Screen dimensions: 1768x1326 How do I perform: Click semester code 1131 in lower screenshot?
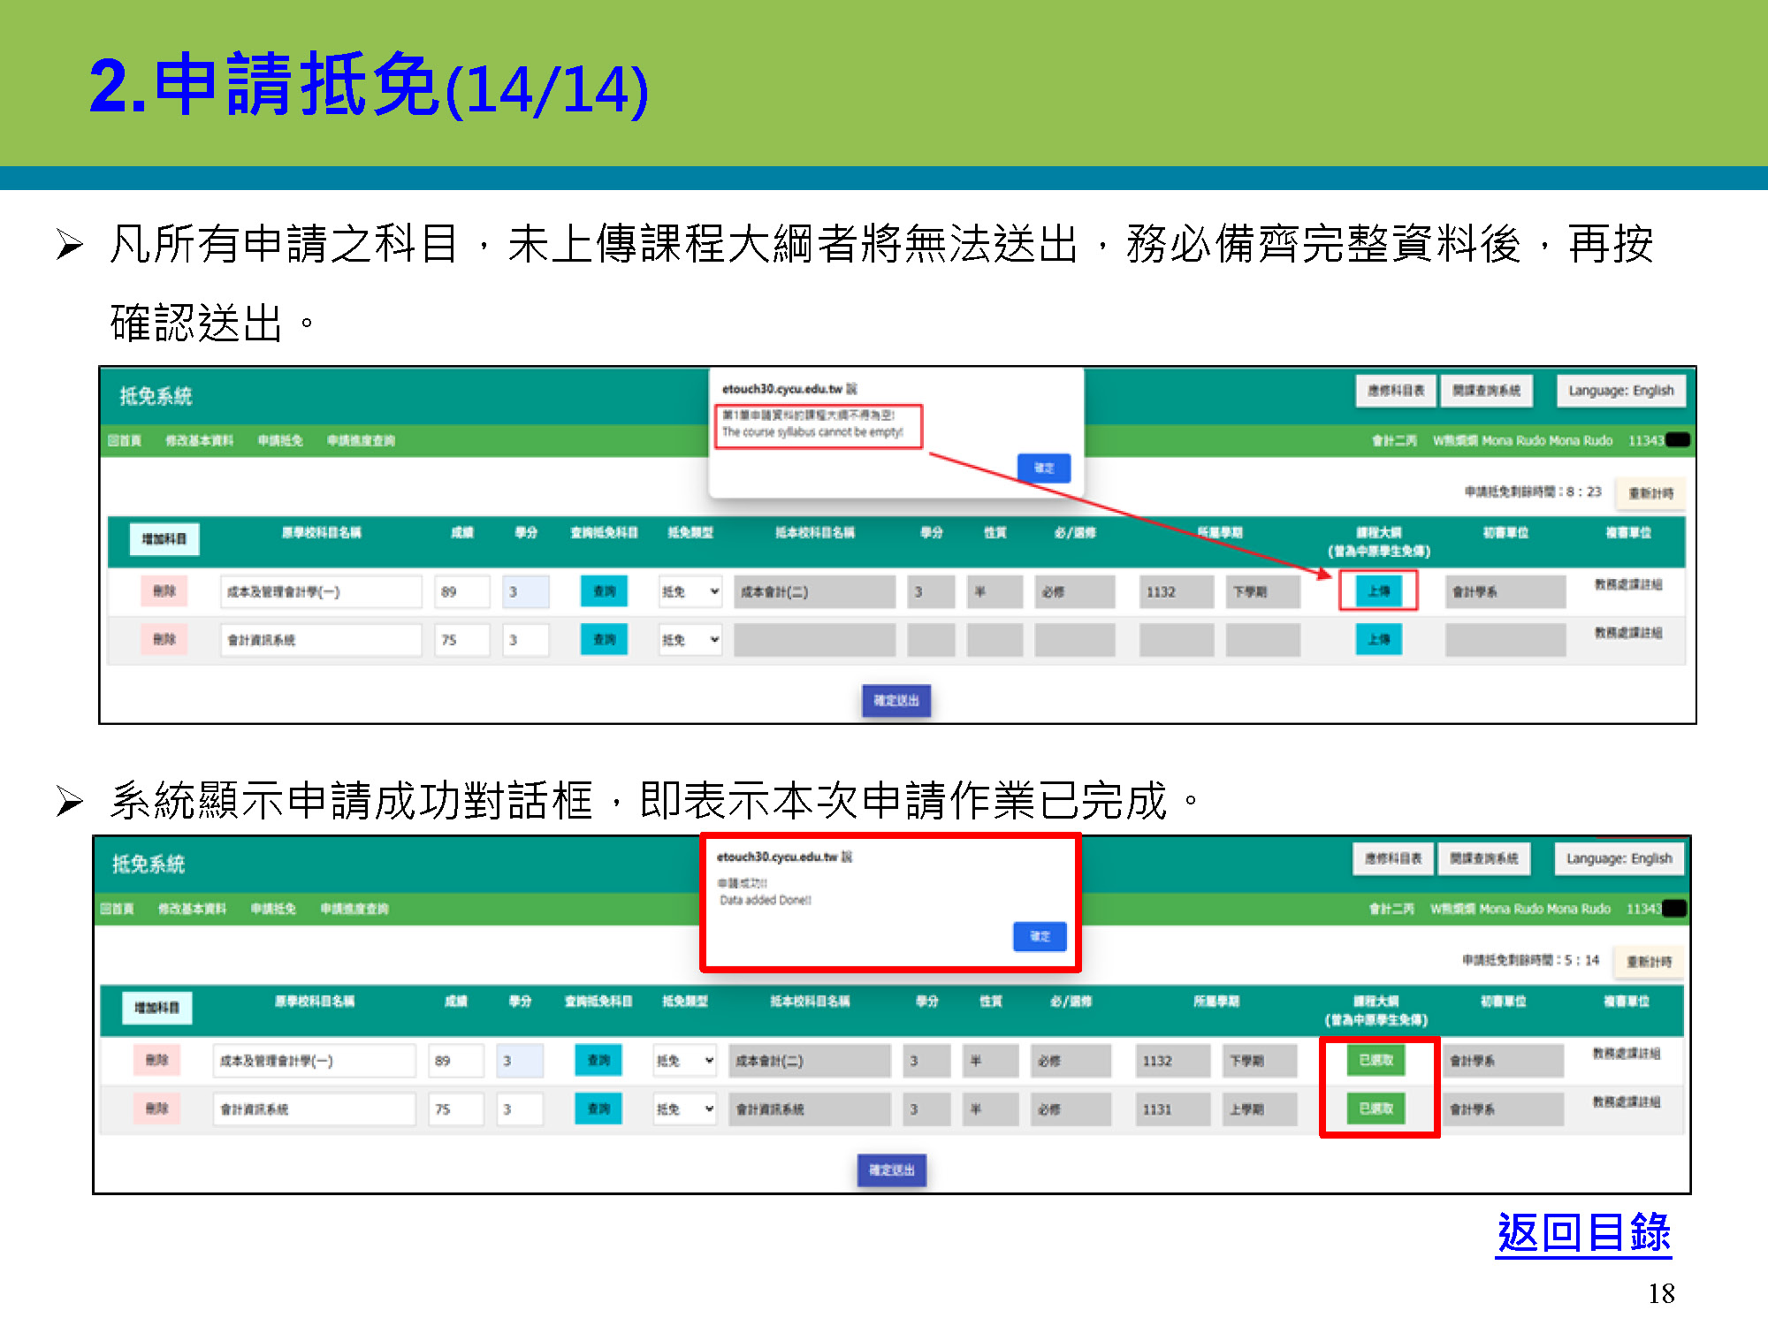tap(1173, 1109)
